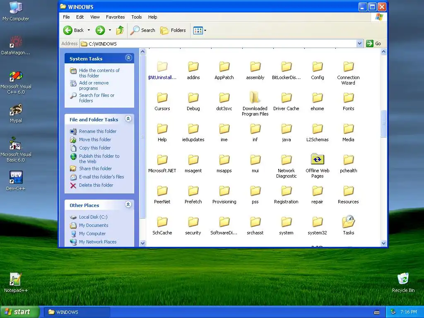Screen dimensions: 424x318
Task: Open the File menu
Action: 66,17
